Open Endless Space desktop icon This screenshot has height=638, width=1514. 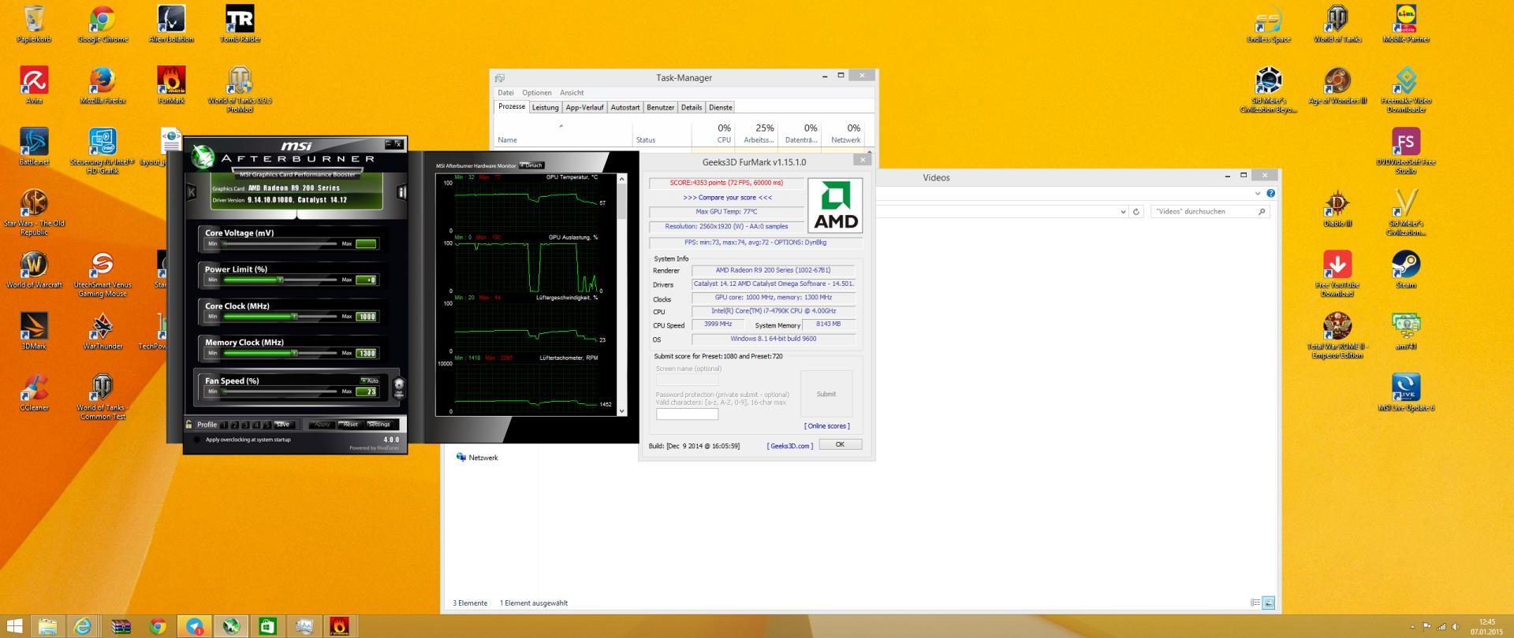coord(1269,24)
